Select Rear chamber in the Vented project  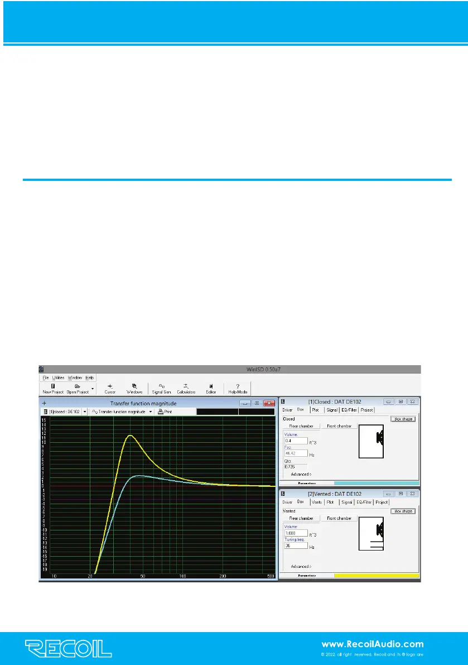click(x=301, y=519)
